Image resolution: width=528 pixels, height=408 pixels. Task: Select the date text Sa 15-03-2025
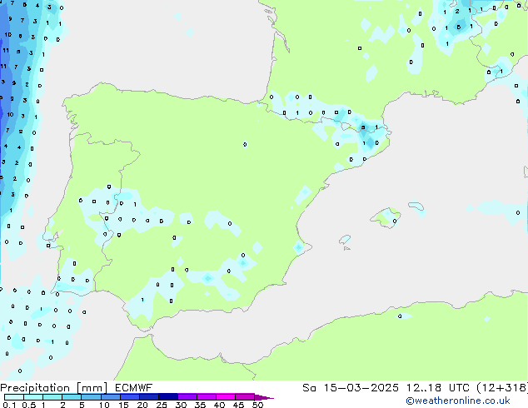(x=351, y=388)
